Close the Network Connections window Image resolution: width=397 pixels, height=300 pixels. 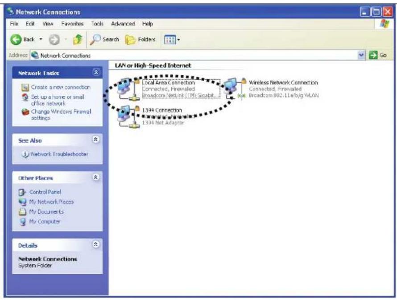click(x=388, y=12)
